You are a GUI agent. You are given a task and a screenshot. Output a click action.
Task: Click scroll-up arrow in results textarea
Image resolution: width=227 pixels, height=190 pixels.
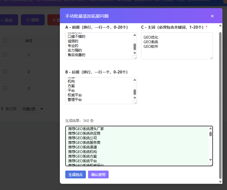point(211,128)
